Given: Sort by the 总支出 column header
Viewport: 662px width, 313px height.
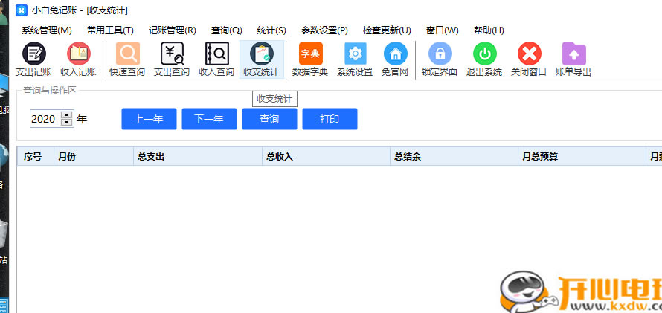Looking at the screenshot, I should pyautogui.click(x=151, y=157).
